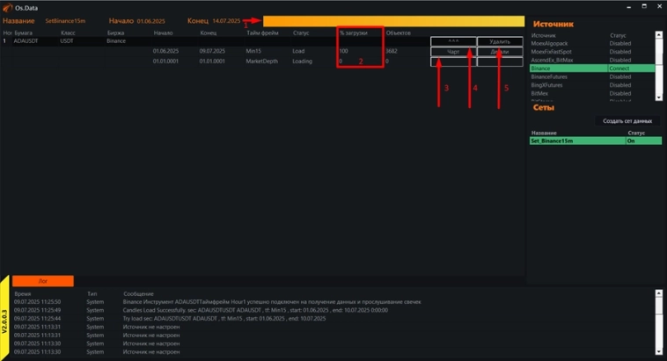Click the USDT class cell
The width and height of the screenshot is (667, 361).
pyautogui.click(x=66, y=41)
